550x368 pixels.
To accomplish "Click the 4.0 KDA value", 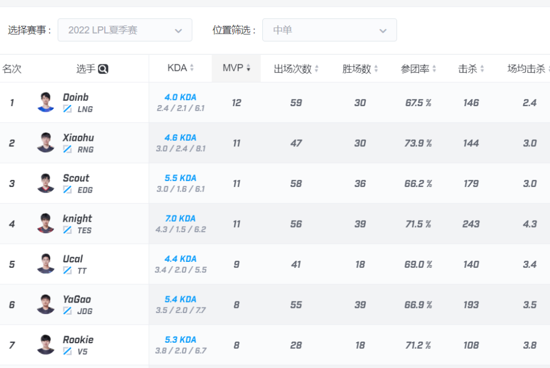I will 180,97.
